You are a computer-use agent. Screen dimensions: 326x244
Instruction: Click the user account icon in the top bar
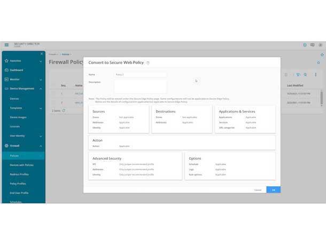coord(320,45)
